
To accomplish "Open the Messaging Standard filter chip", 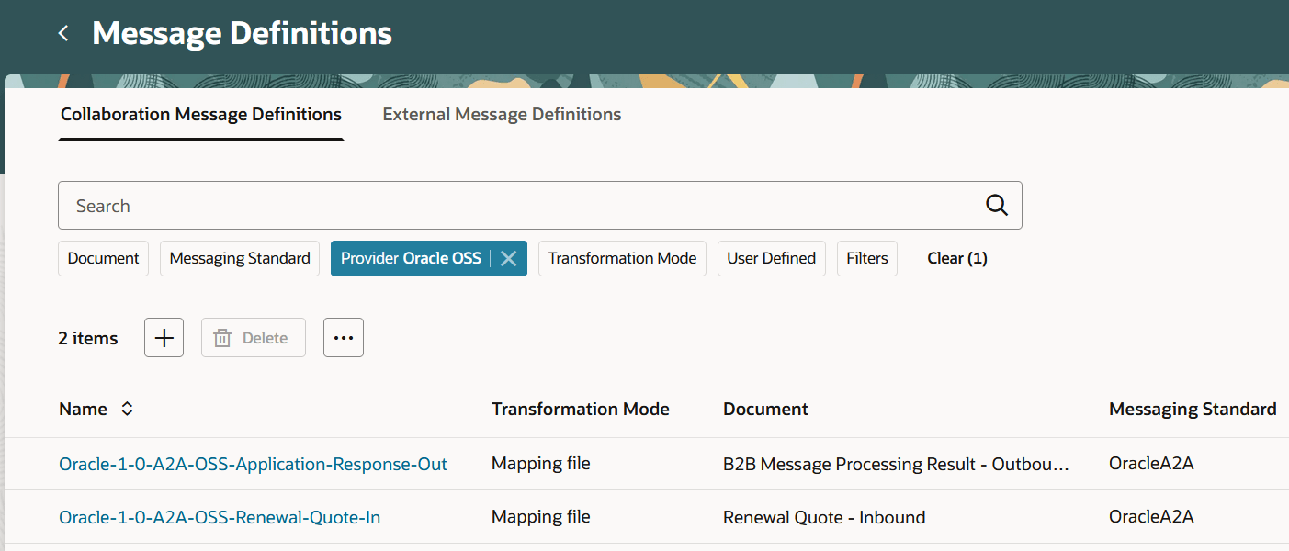I will (x=240, y=259).
